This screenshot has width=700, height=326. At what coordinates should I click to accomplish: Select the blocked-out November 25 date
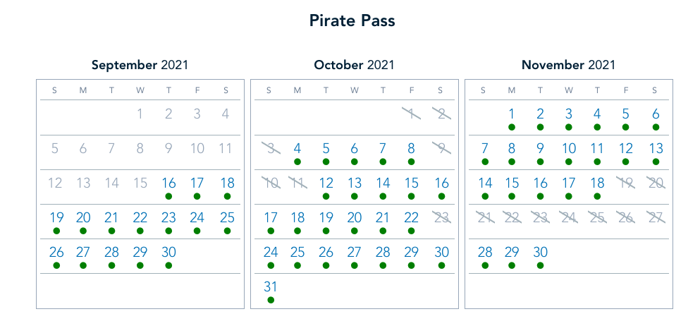597,217
